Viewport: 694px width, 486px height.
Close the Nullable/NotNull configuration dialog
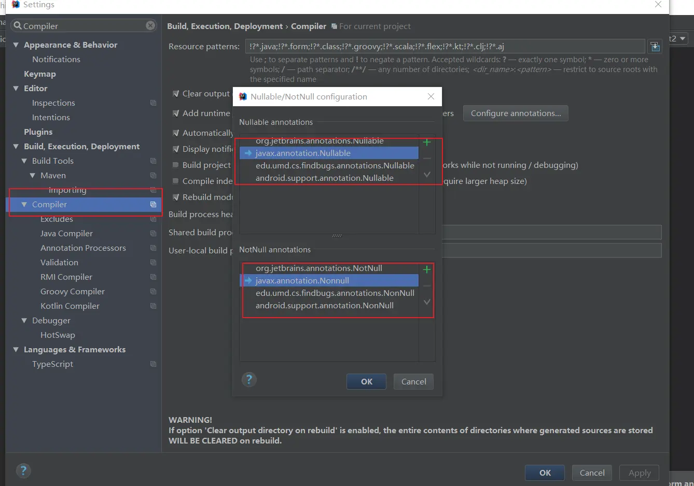(x=431, y=96)
